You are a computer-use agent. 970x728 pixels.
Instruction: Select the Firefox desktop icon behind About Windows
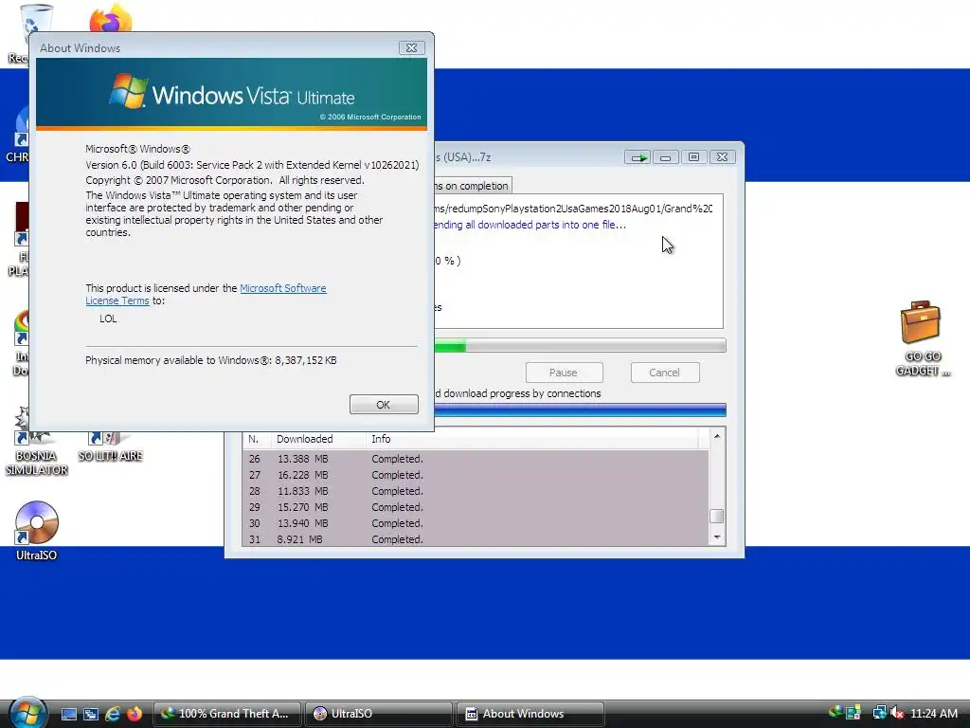(x=110, y=19)
